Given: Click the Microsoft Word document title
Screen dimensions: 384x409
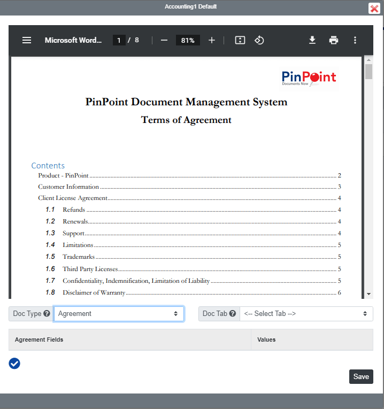Looking at the screenshot, I should coord(73,40).
